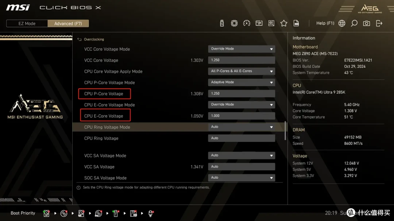This screenshot has height=221, width=394.
Task: Select CPU P-Core Voltage label
Action: [104, 94]
